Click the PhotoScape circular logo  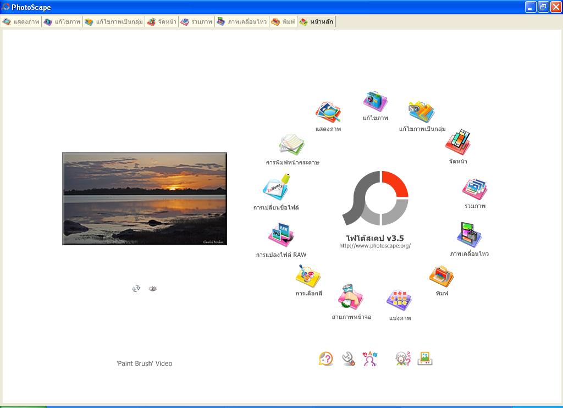pos(375,199)
